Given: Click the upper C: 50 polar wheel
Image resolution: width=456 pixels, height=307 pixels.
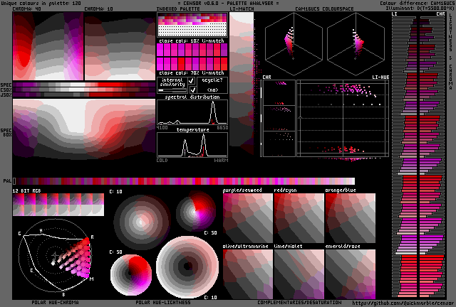Looking at the screenshot, I should (x=196, y=212).
